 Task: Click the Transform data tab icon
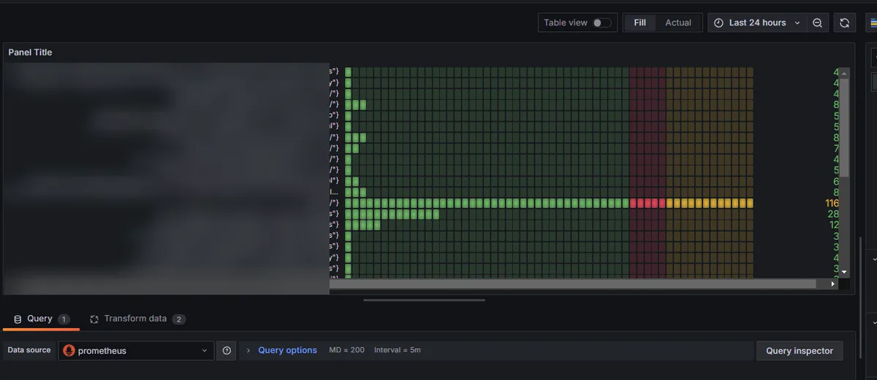[94, 319]
